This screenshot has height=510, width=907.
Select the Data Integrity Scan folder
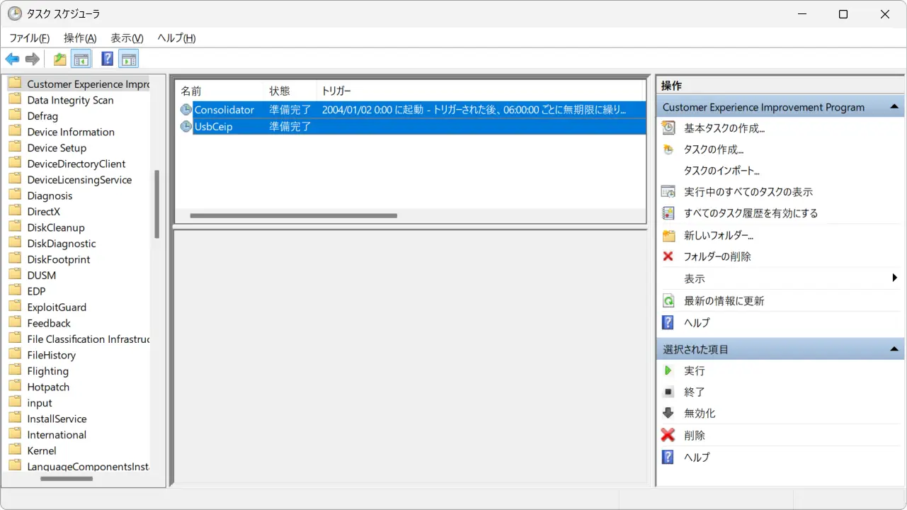point(70,100)
